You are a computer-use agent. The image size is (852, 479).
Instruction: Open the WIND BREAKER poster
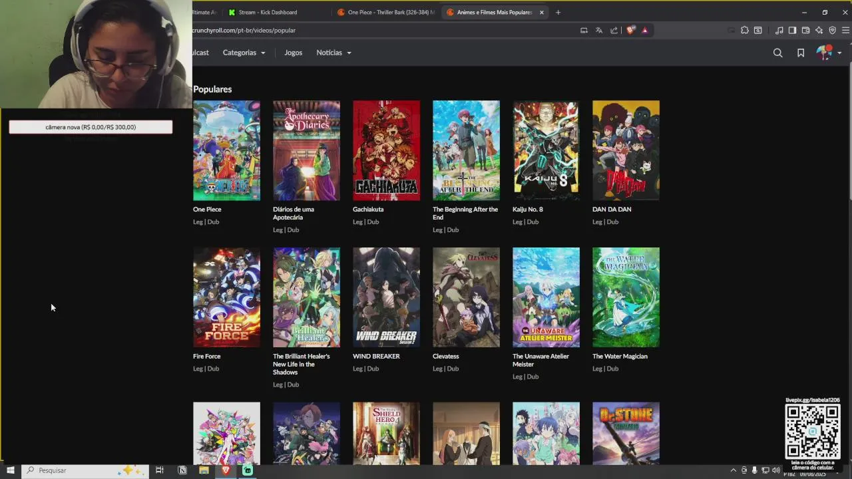386,297
